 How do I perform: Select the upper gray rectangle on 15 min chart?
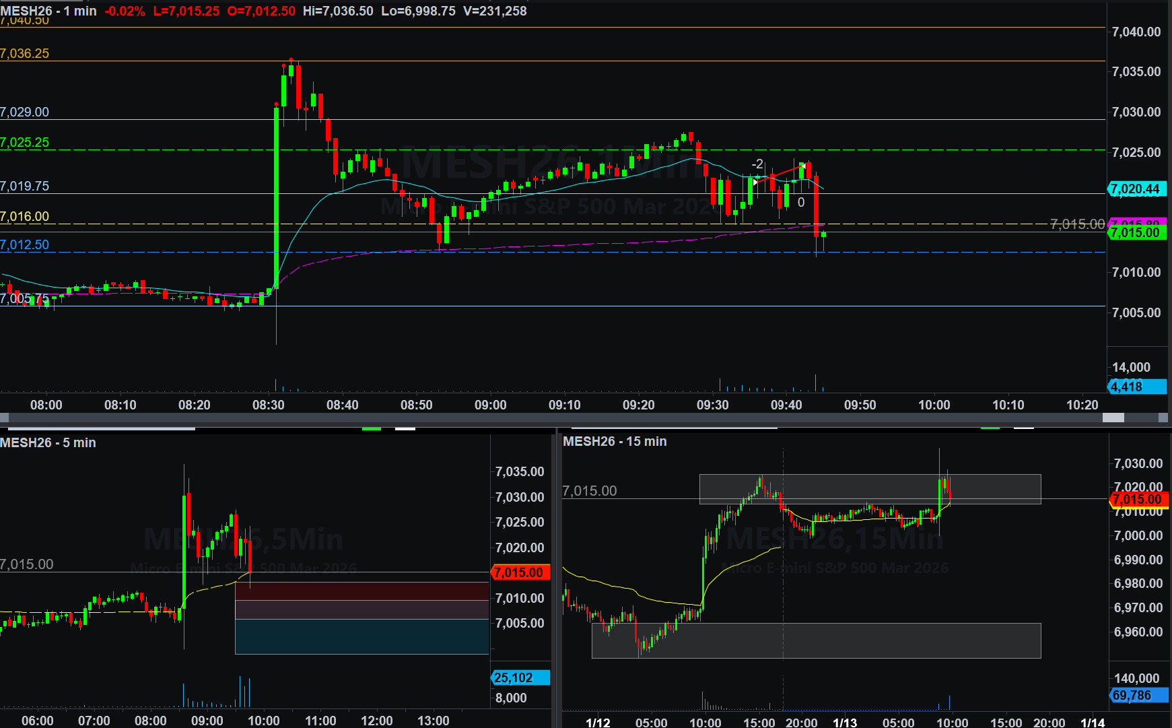870,488
